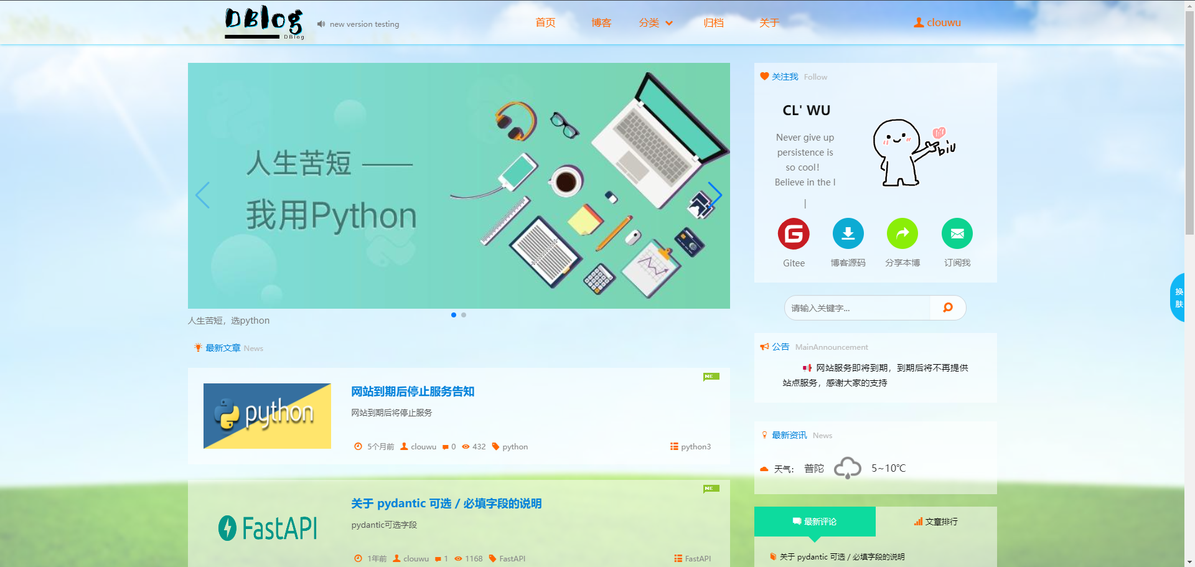Image resolution: width=1195 pixels, height=567 pixels.
Task: Expand the 分类 category dropdown
Action: (x=655, y=23)
